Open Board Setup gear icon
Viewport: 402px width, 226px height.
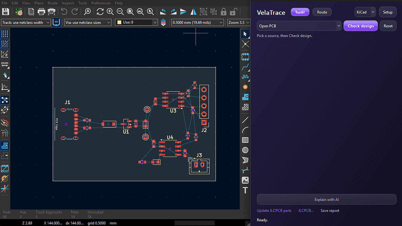(x=18, y=12)
